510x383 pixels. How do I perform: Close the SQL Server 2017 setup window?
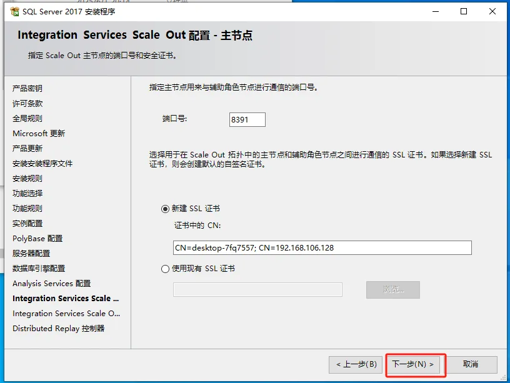492,12
